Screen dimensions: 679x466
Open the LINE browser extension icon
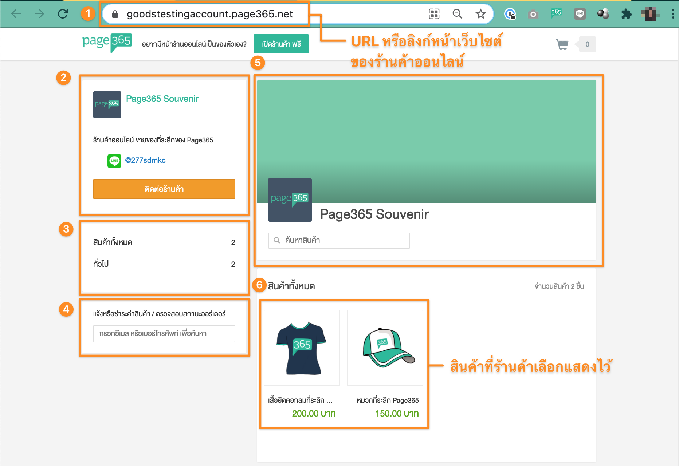pos(580,14)
